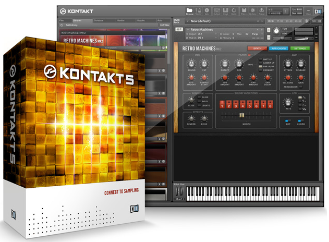Open the New (default) multi dropdown
The image size is (329, 242).
point(187,21)
